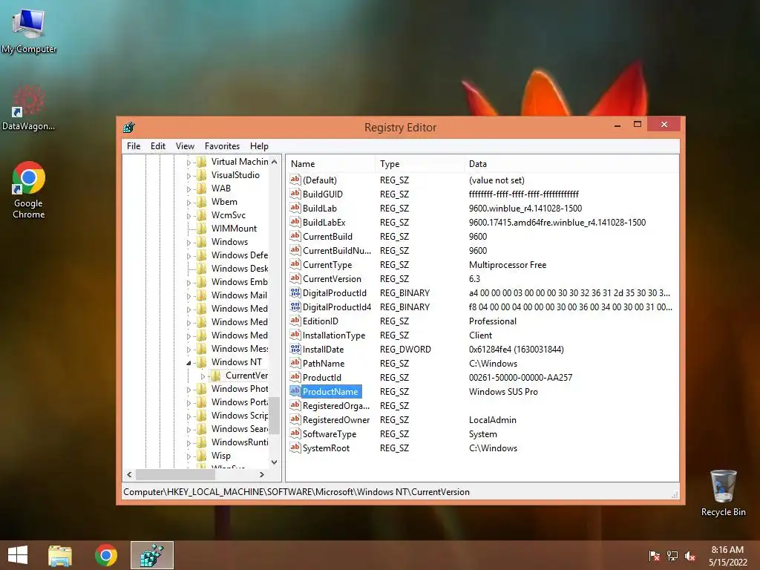Image resolution: width=760 pixels, height=570 pixels.
Task: Launch Google Chrome from the desktop
Action: pos(29,190)
